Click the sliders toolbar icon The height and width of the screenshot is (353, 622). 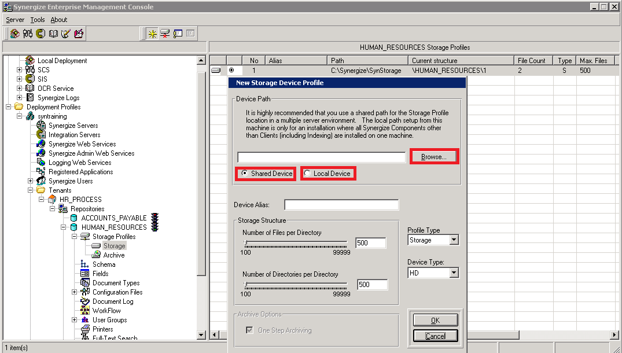28,34
